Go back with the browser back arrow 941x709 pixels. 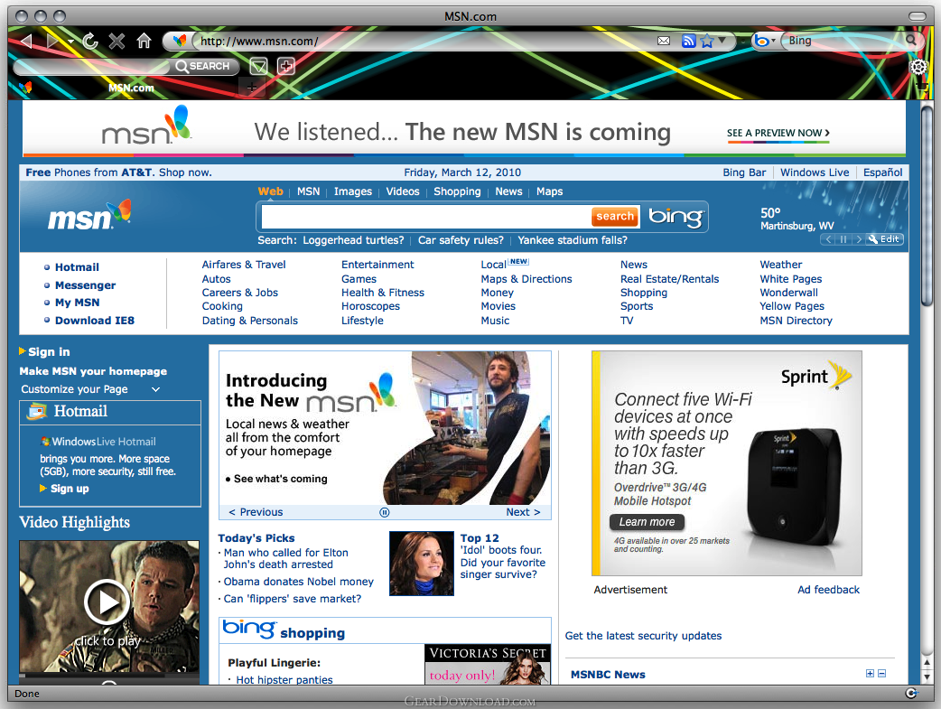point(26,41)
